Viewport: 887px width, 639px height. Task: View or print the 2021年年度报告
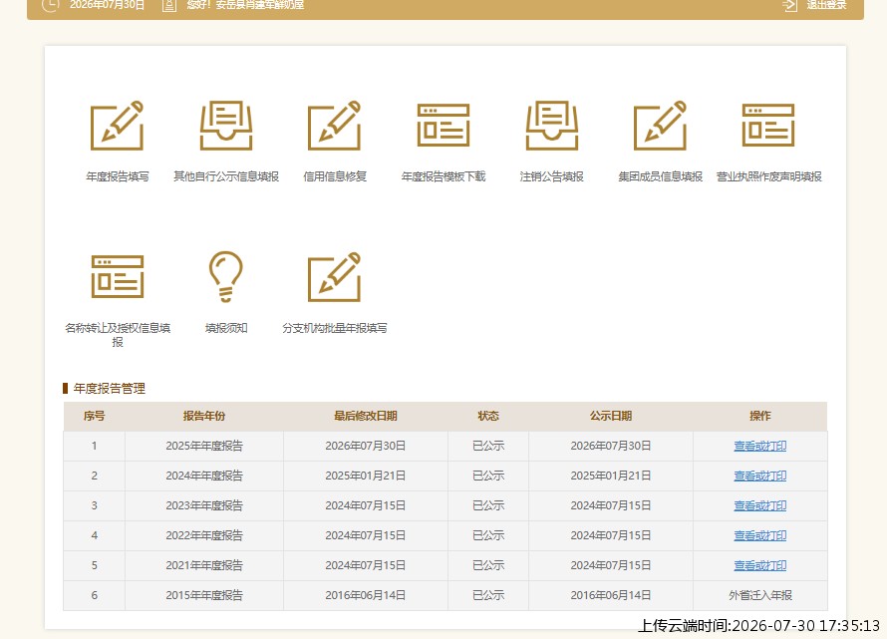coord(759,566)
